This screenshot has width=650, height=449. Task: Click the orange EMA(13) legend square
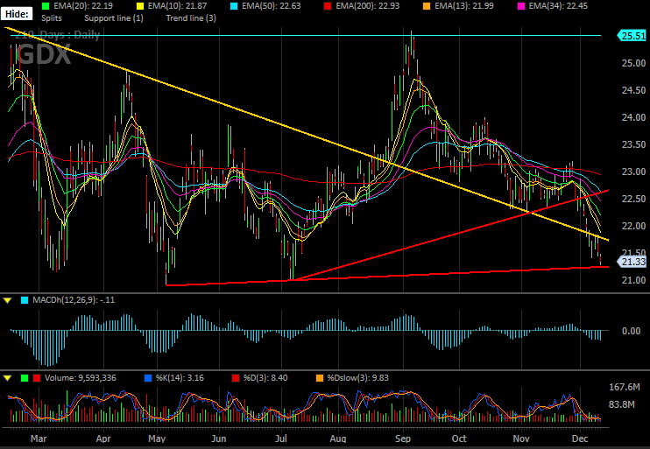click(426, 6)
